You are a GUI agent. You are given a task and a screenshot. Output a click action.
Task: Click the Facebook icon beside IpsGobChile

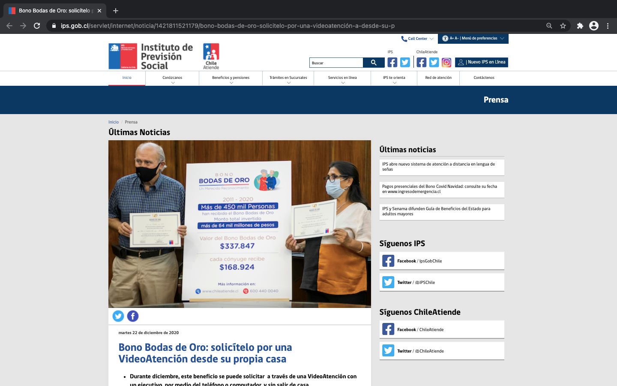click(x=388, y=261)
